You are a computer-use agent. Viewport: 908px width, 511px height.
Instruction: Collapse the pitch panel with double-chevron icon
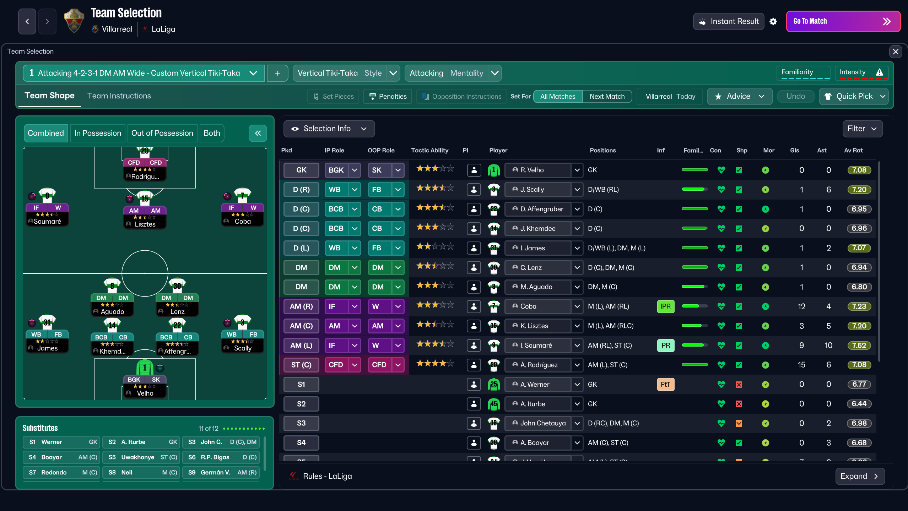click(x=258, y=133)
